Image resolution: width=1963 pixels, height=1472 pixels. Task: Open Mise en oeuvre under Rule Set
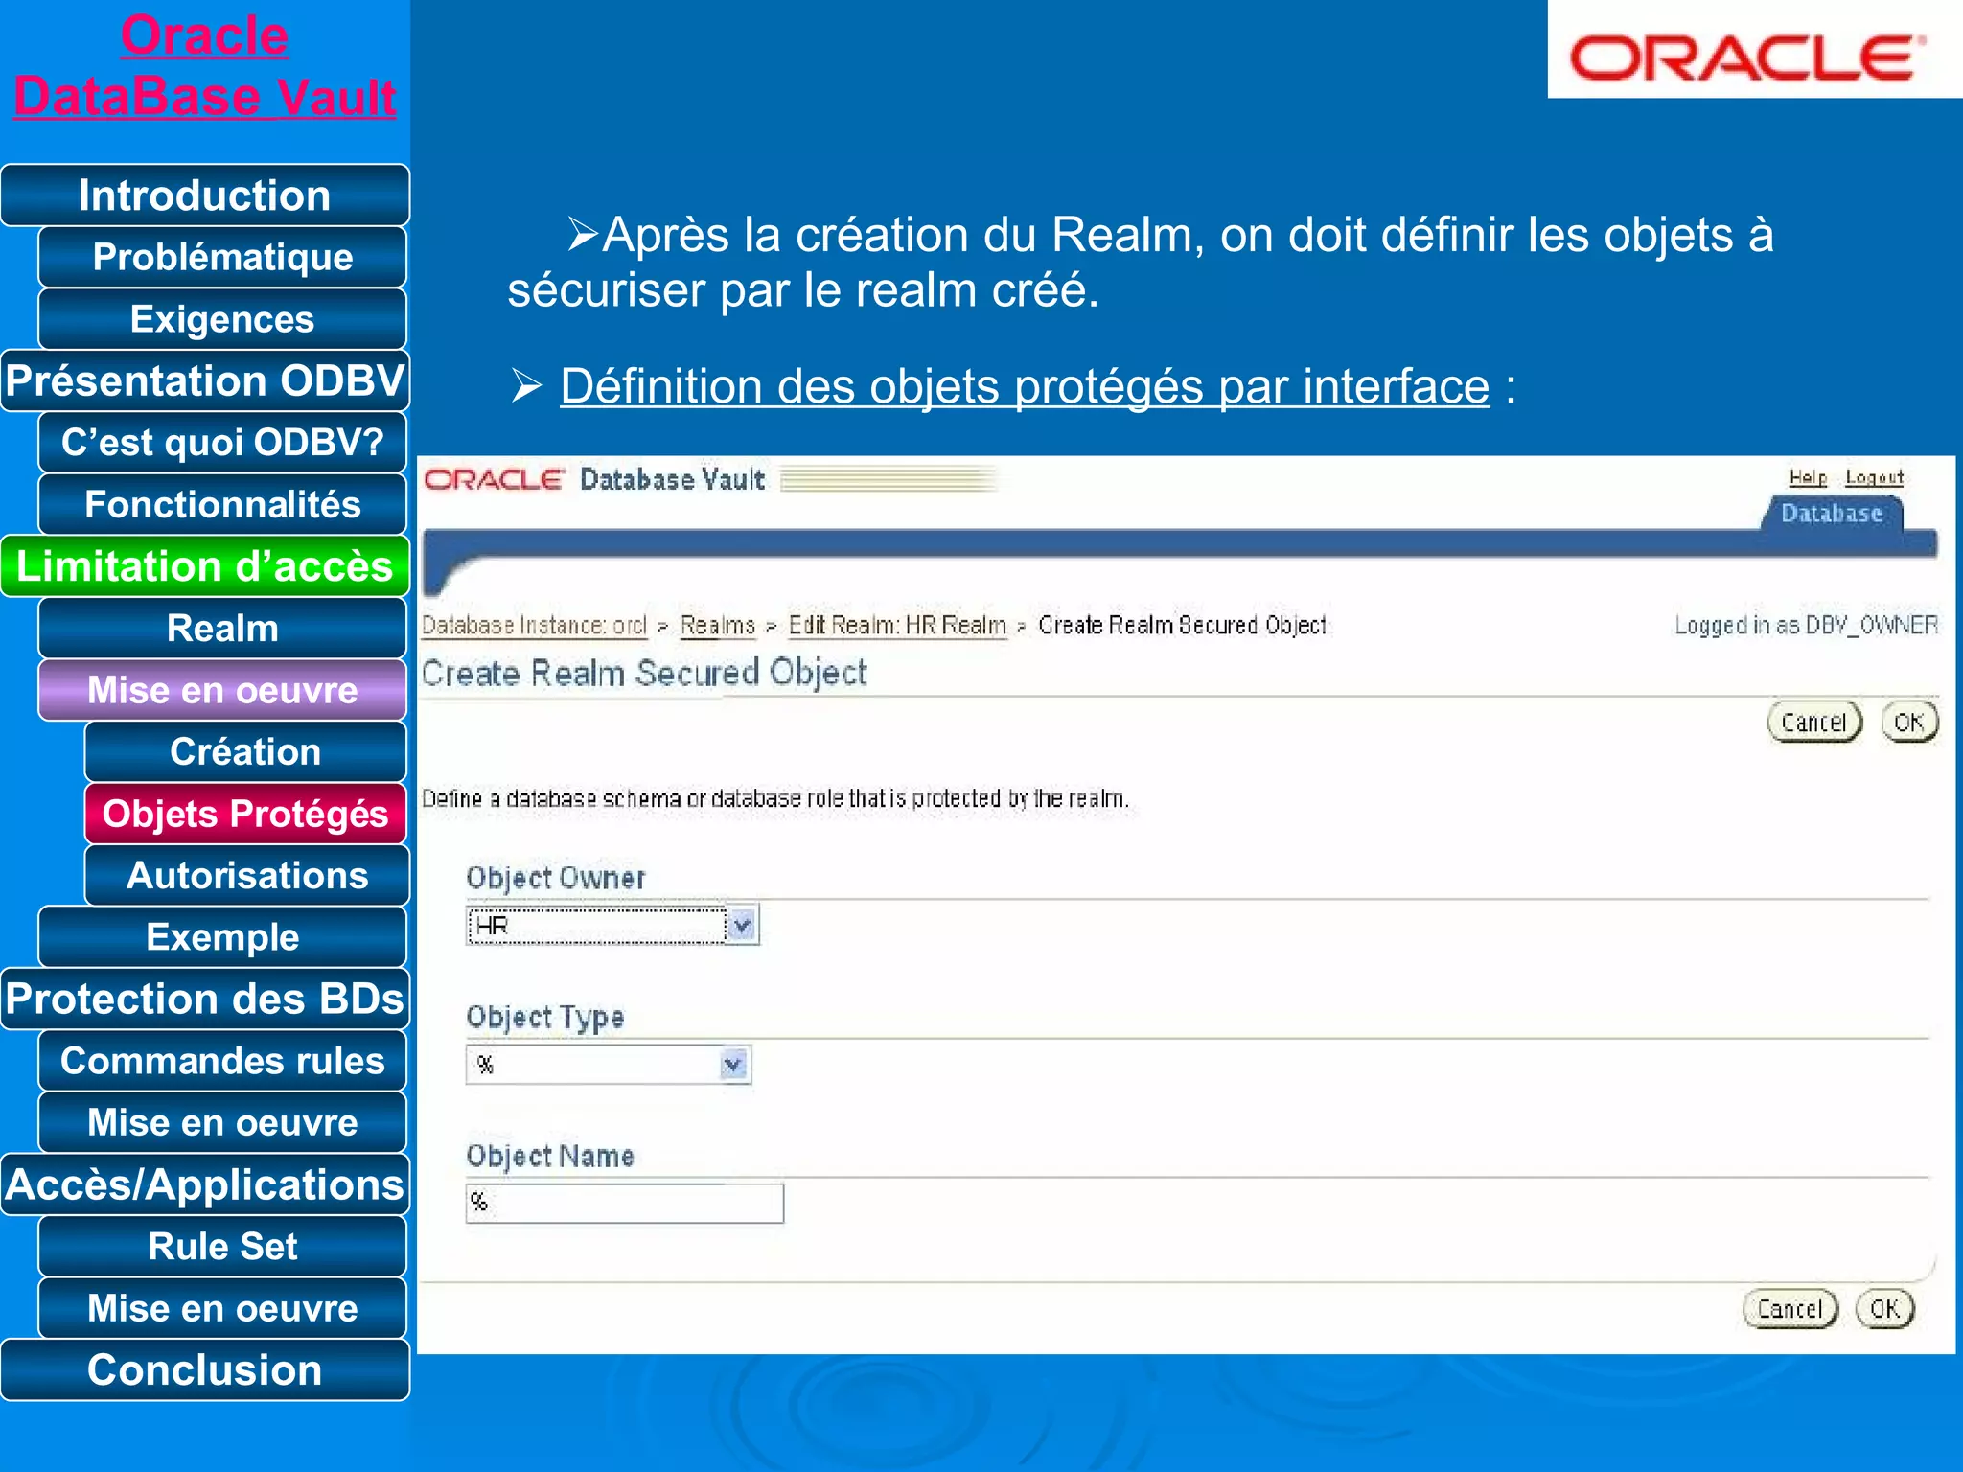[x=222, y=1308]
